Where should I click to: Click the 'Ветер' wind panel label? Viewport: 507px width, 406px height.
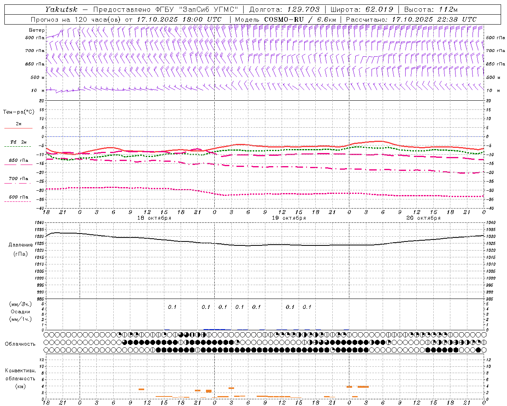tap(37, 30)
